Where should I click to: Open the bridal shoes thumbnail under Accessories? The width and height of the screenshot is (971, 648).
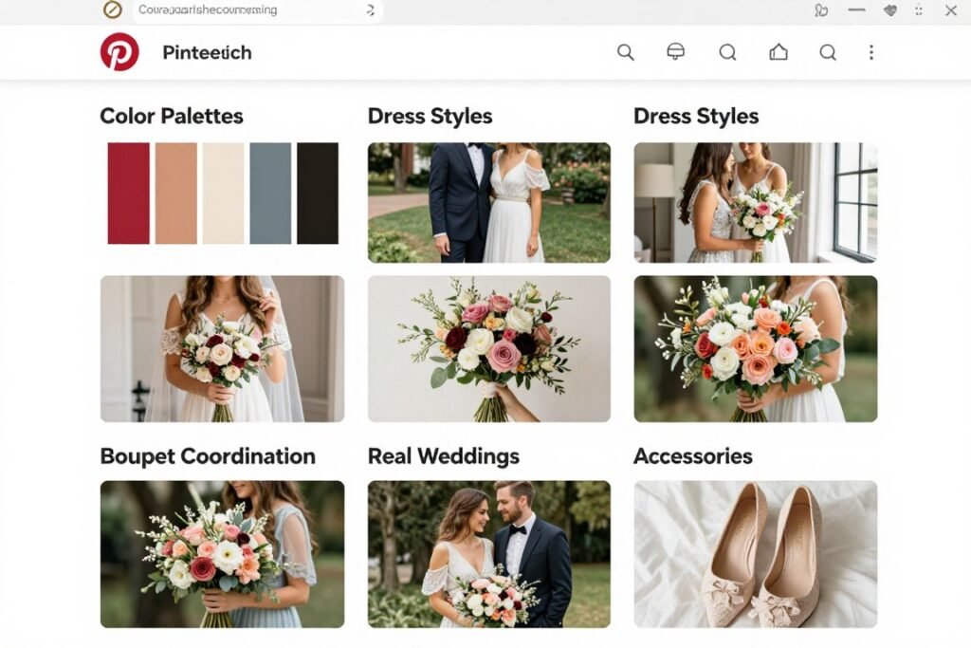pyautogui.click(x=755, y=555)
